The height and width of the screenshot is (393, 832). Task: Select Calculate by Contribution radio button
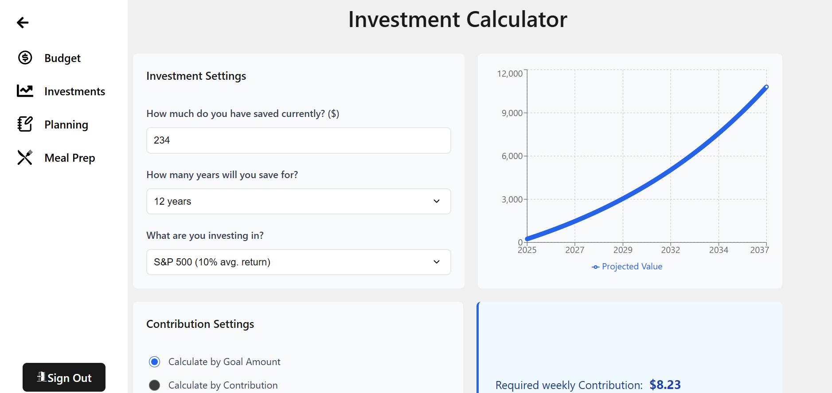(154, 385)
